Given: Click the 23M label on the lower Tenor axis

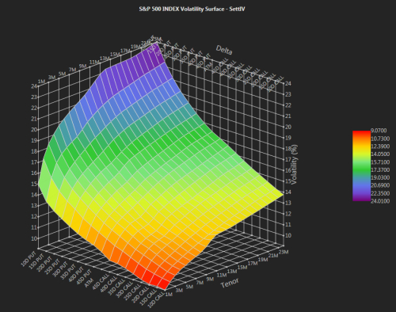Looking at the screenshot, I should coord(284,252).
